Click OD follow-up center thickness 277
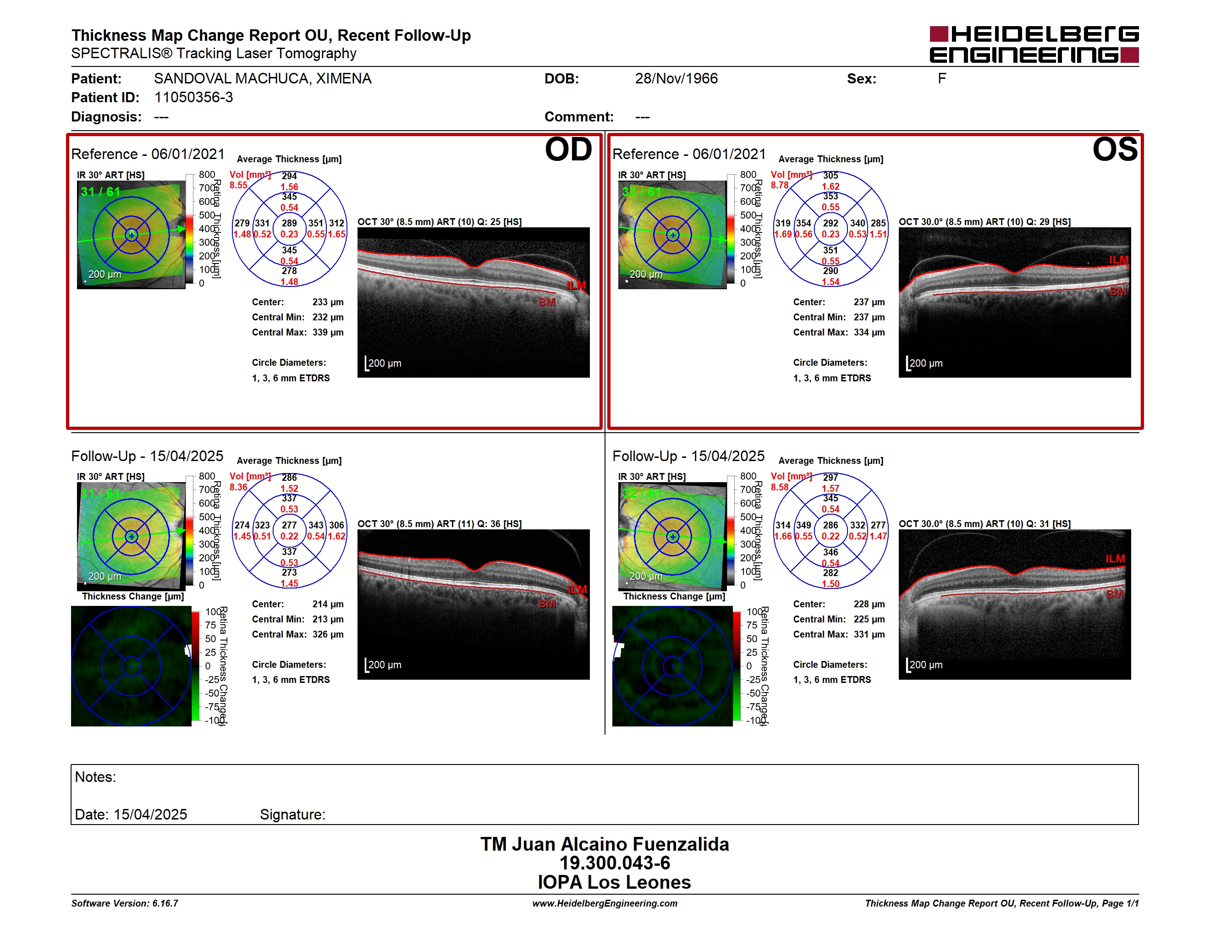Viewport: 1210px width, 935px height. 289,525
